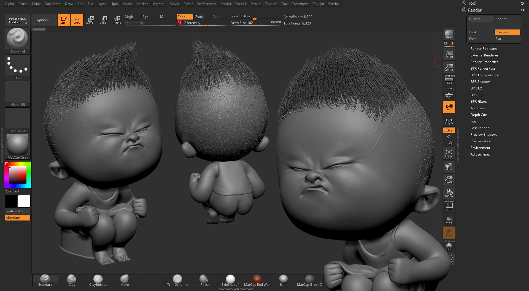This screenshot has width=529, height=291.
Task: Open the Document menu
Action: (x=53, y=4)
